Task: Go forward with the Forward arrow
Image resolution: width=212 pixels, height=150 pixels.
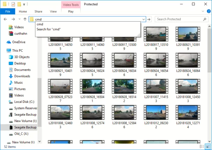Action: 13,19
